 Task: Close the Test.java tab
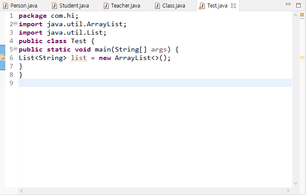[x=233, y=6]
